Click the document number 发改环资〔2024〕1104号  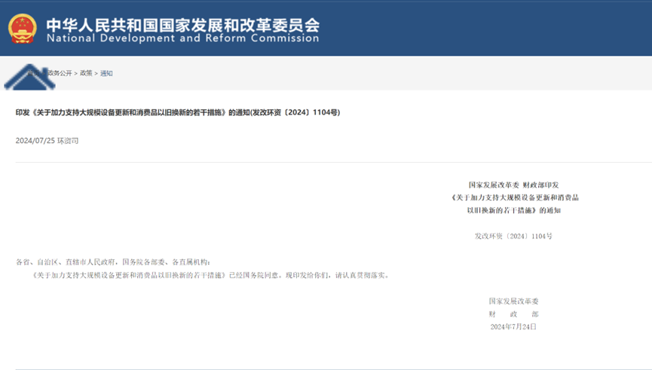tap(513, 236)
